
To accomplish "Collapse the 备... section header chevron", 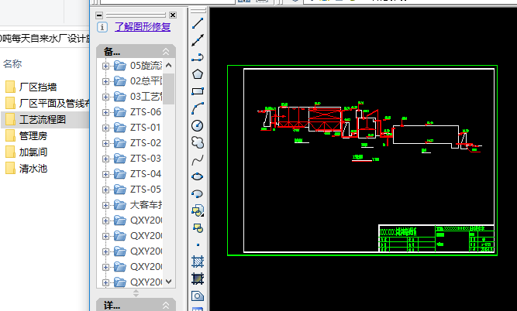I will pos(166,52).
